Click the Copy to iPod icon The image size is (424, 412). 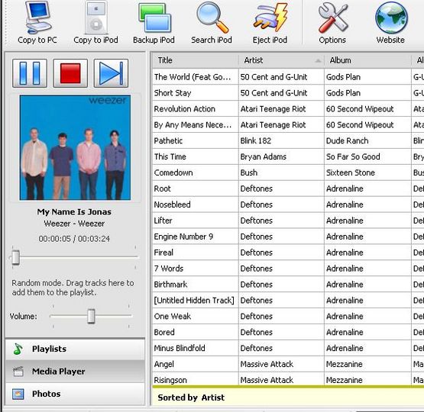click(x=96, y=18)
